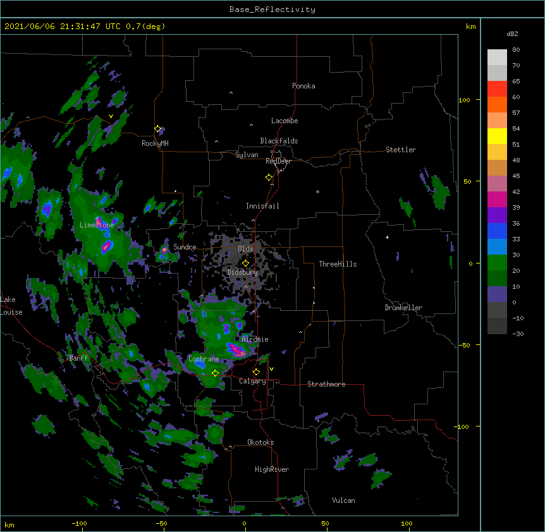Click the Sundre town label
The width and height of the screenshot is (545, 532).
point(185,247)
